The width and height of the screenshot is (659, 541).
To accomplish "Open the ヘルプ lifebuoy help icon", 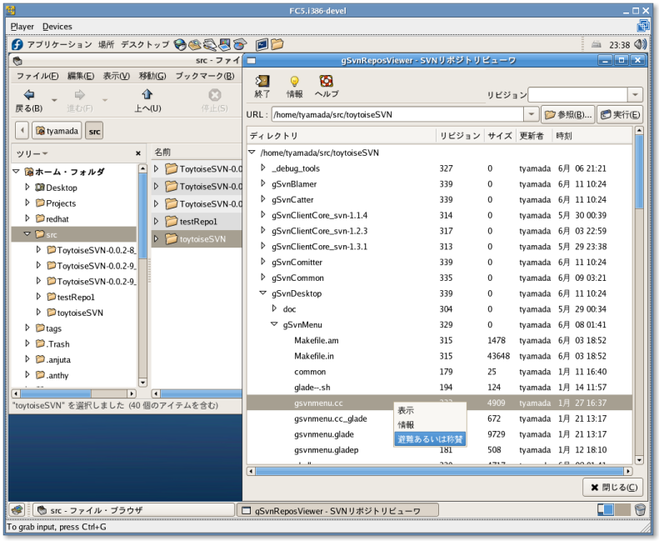I will coord(326,81).
